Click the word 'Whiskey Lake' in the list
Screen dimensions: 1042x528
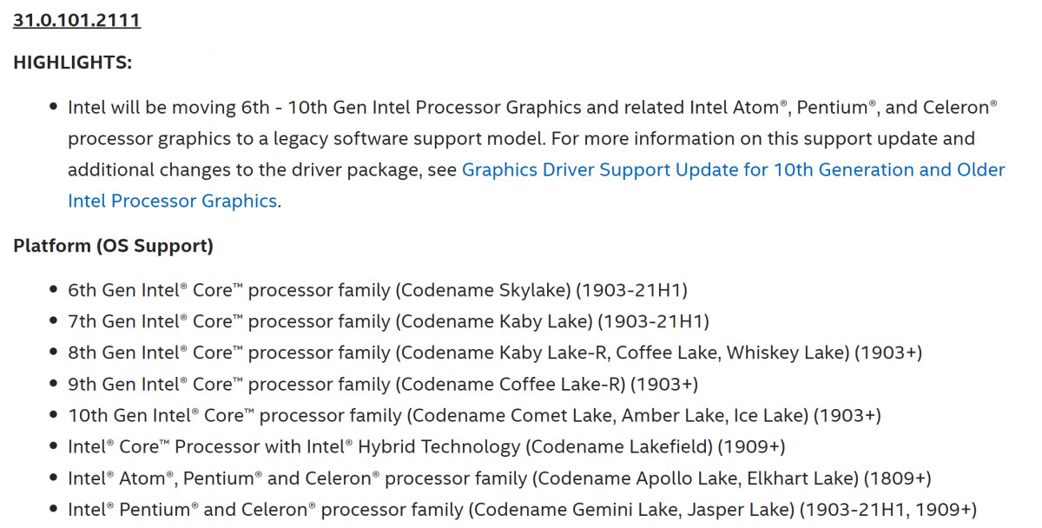pos(787,353)
